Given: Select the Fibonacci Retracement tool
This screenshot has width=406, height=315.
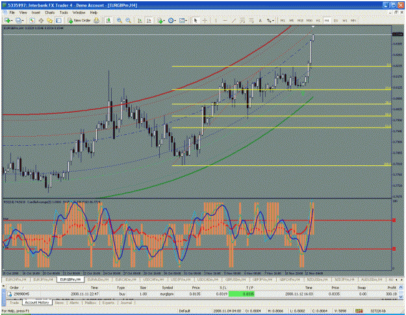Looking at the screenshot, I should 251,20.
